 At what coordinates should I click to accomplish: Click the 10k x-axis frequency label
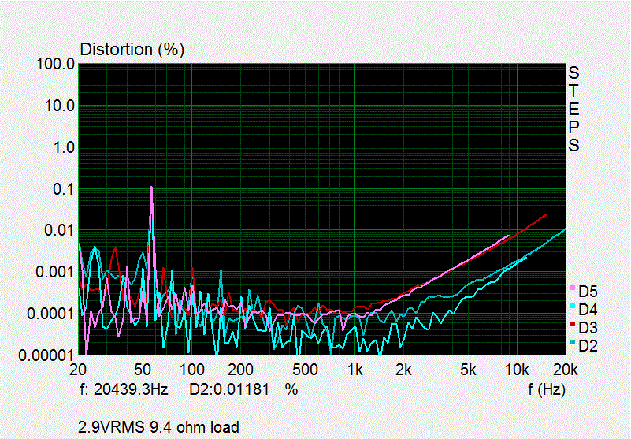[x=517, y=370]
